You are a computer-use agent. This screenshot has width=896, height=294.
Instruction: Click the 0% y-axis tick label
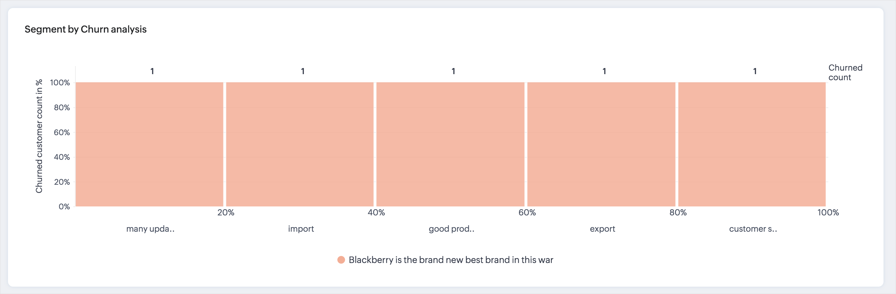click(64, 207)
